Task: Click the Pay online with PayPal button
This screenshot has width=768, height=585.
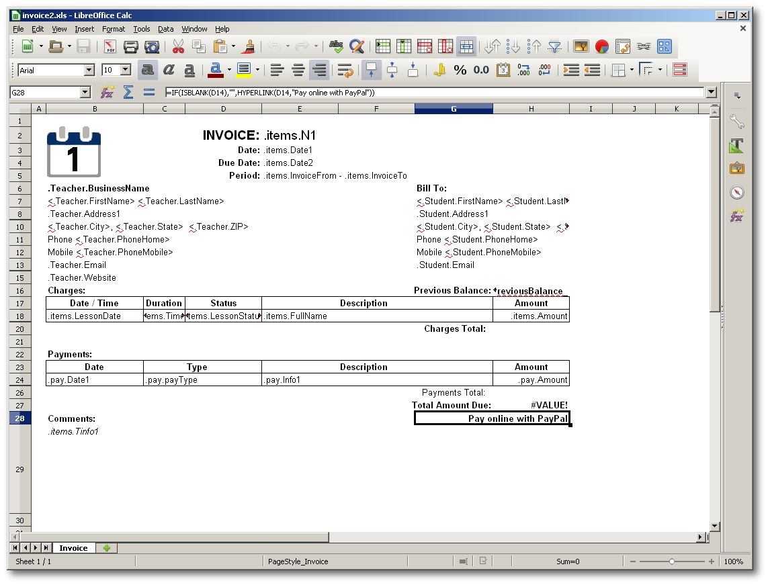Action: pyautogui.click(x=493, y=418)
